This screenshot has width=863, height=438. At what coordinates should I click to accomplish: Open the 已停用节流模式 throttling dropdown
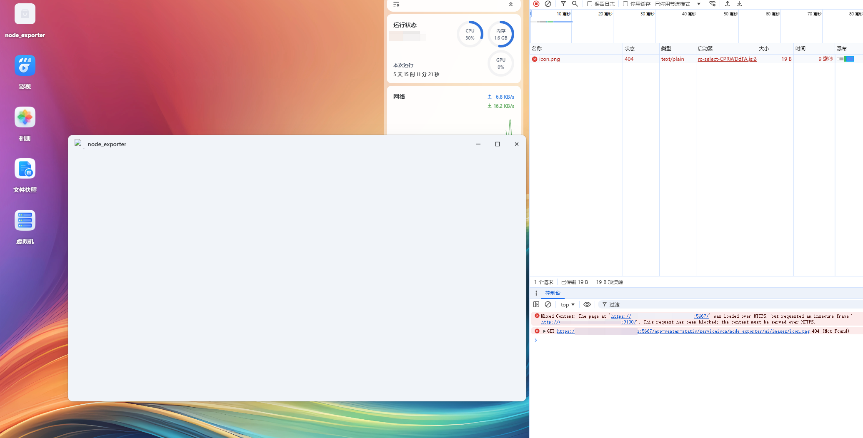click(678, 4)
